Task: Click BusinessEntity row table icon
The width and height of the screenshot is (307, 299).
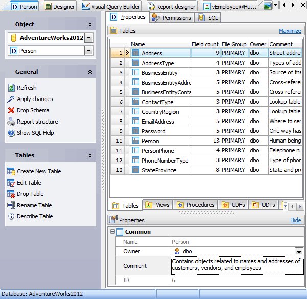Action: [x=136, y=72]
